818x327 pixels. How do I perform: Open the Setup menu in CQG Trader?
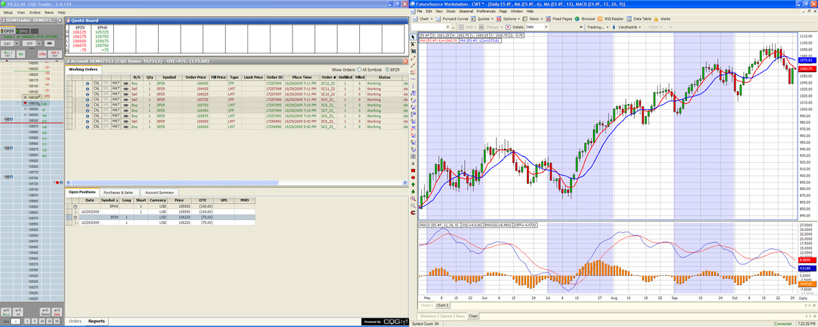7,12
